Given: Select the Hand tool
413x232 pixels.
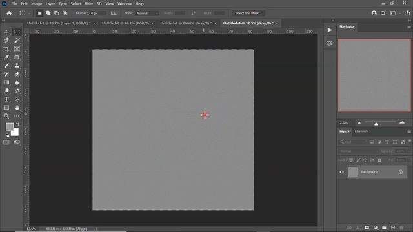Looking at the screenshot, I should [x=17, y=108].
